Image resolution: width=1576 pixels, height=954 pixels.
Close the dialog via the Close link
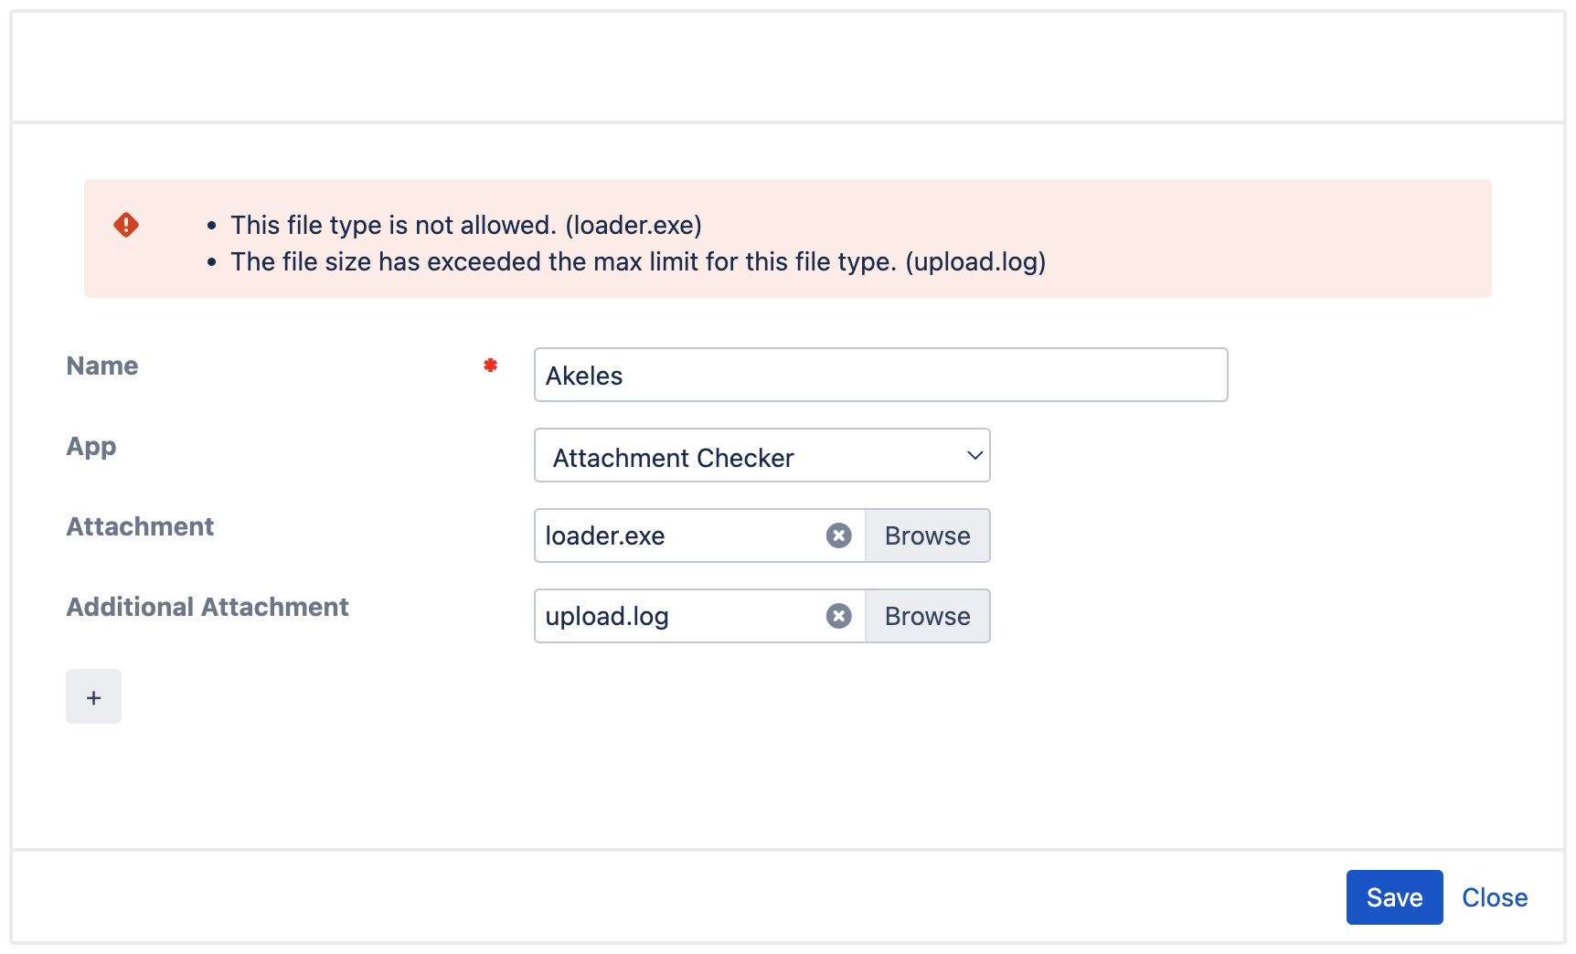[1494, 896]
